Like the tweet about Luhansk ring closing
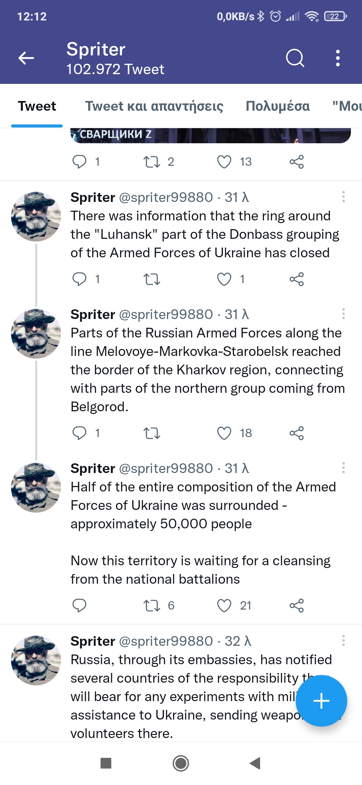Image resolution: width=362 pixels, height=785 pixels. click(x=224, y=279)
